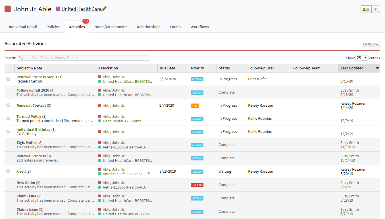The height and width of the screenshot is (219, 385).
Task: Click MEDIUM priority badge in X sell row
Action: pos(197,172)
